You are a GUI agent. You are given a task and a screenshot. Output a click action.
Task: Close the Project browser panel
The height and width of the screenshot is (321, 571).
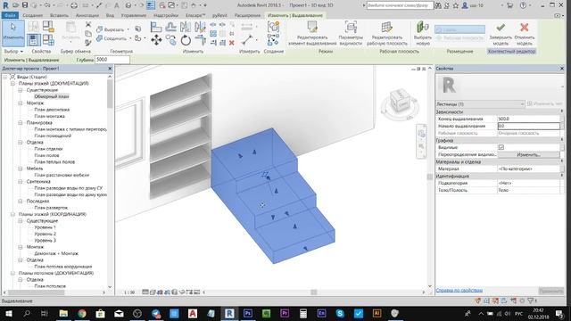[x=110, y=69]
